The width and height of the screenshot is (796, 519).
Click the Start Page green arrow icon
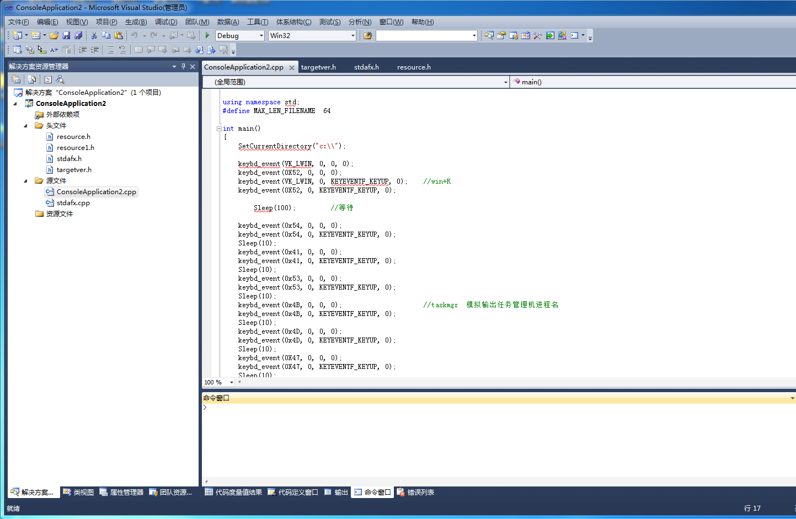pos(550,35)
